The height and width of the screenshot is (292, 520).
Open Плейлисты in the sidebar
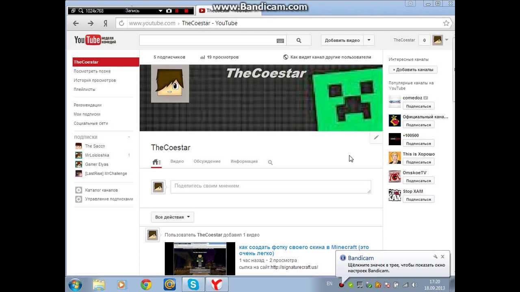point(84,89)
